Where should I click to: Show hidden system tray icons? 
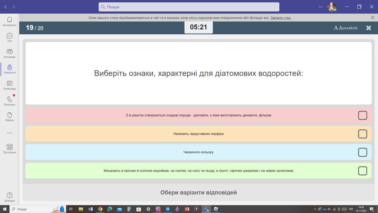coord(315,209)
